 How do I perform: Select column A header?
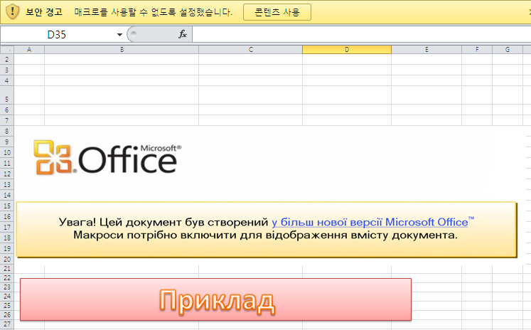tap(29, 50)
